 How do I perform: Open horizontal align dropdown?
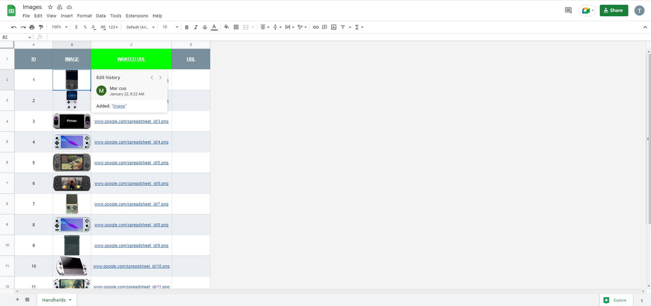[x=265, y=27]
